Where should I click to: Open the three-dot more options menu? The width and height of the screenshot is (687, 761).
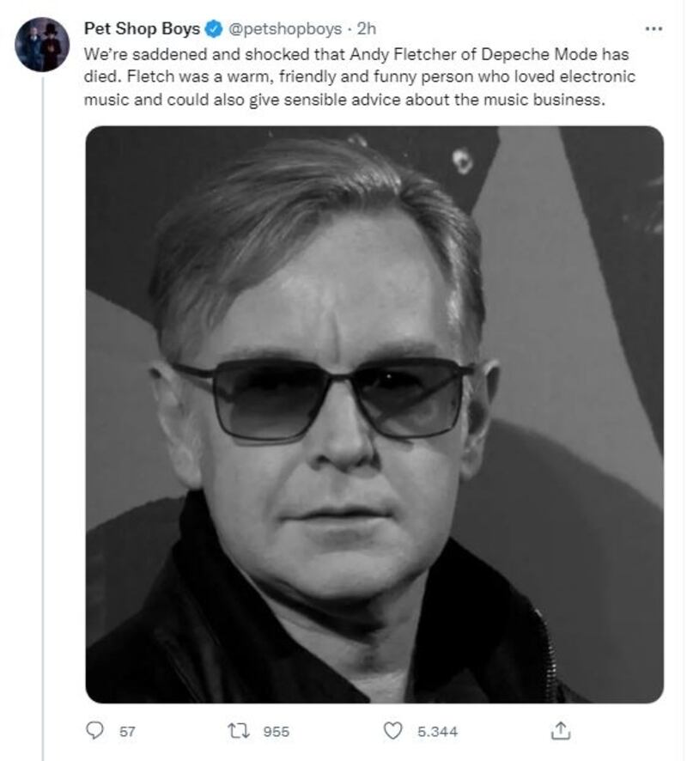[x=654, y=29]
